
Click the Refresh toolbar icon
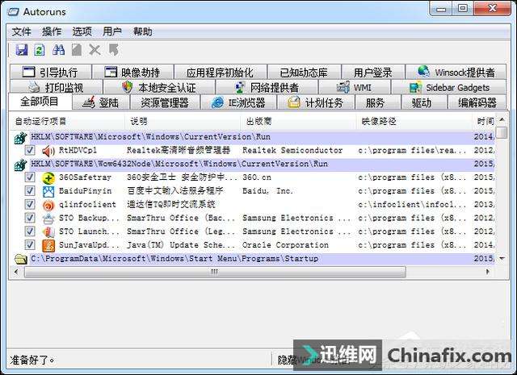[x=40, y=50]
